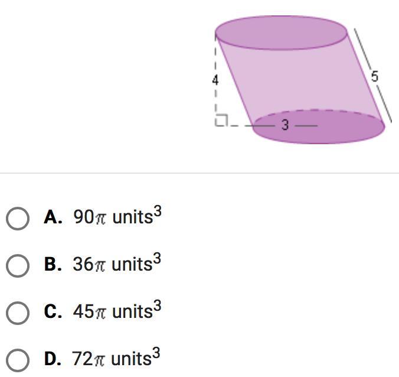Image resolution: width=399 pixels, height=377 pixels.
Task: Select the radio button for option A
Action: [x=18, y=218]
